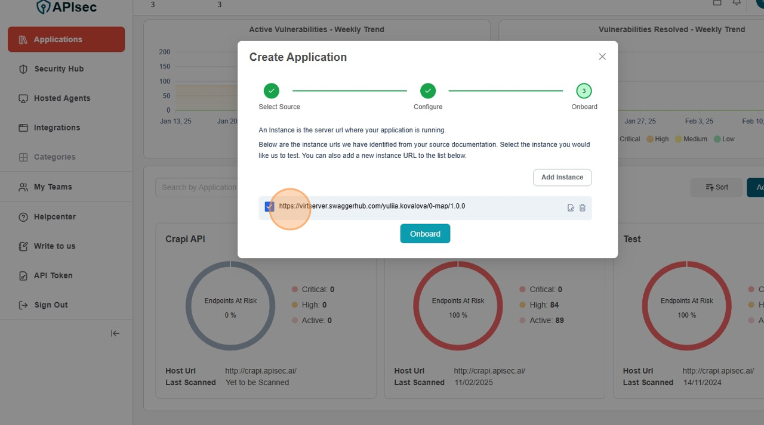Close the Create Application dialog
The image size is (764, 425).
(602, 57)
